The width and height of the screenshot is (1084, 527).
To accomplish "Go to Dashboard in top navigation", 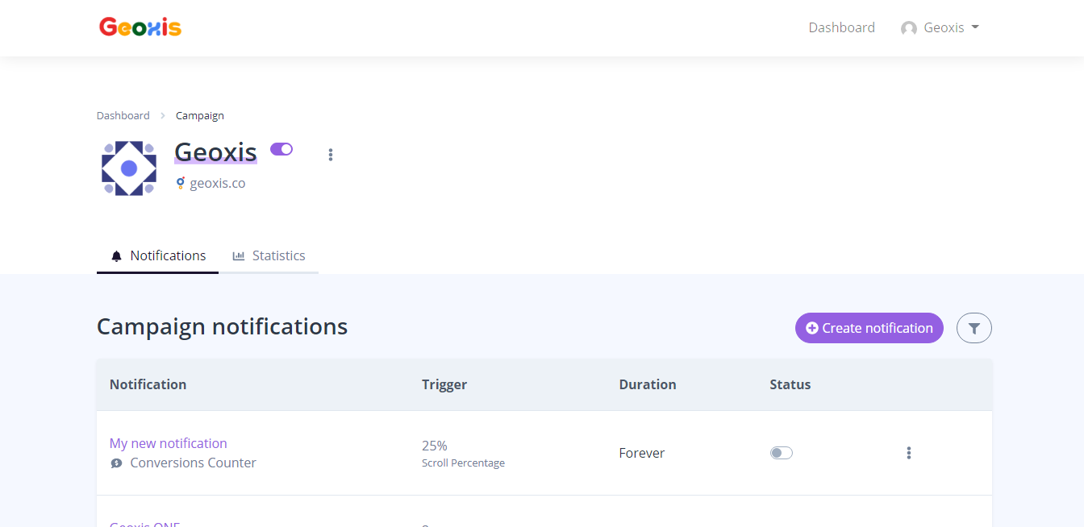I will pyautogui.click(x=841, y=27).
